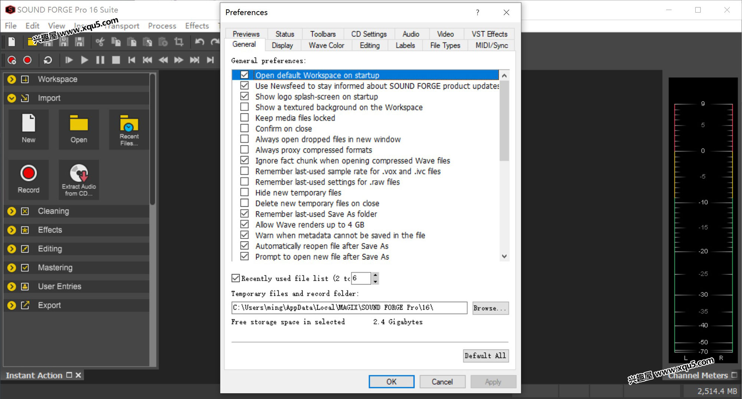The height and width of the screenshot is (399, 742).
Task: Check Delete new temporary files on close
Action: tap(244, 203)
